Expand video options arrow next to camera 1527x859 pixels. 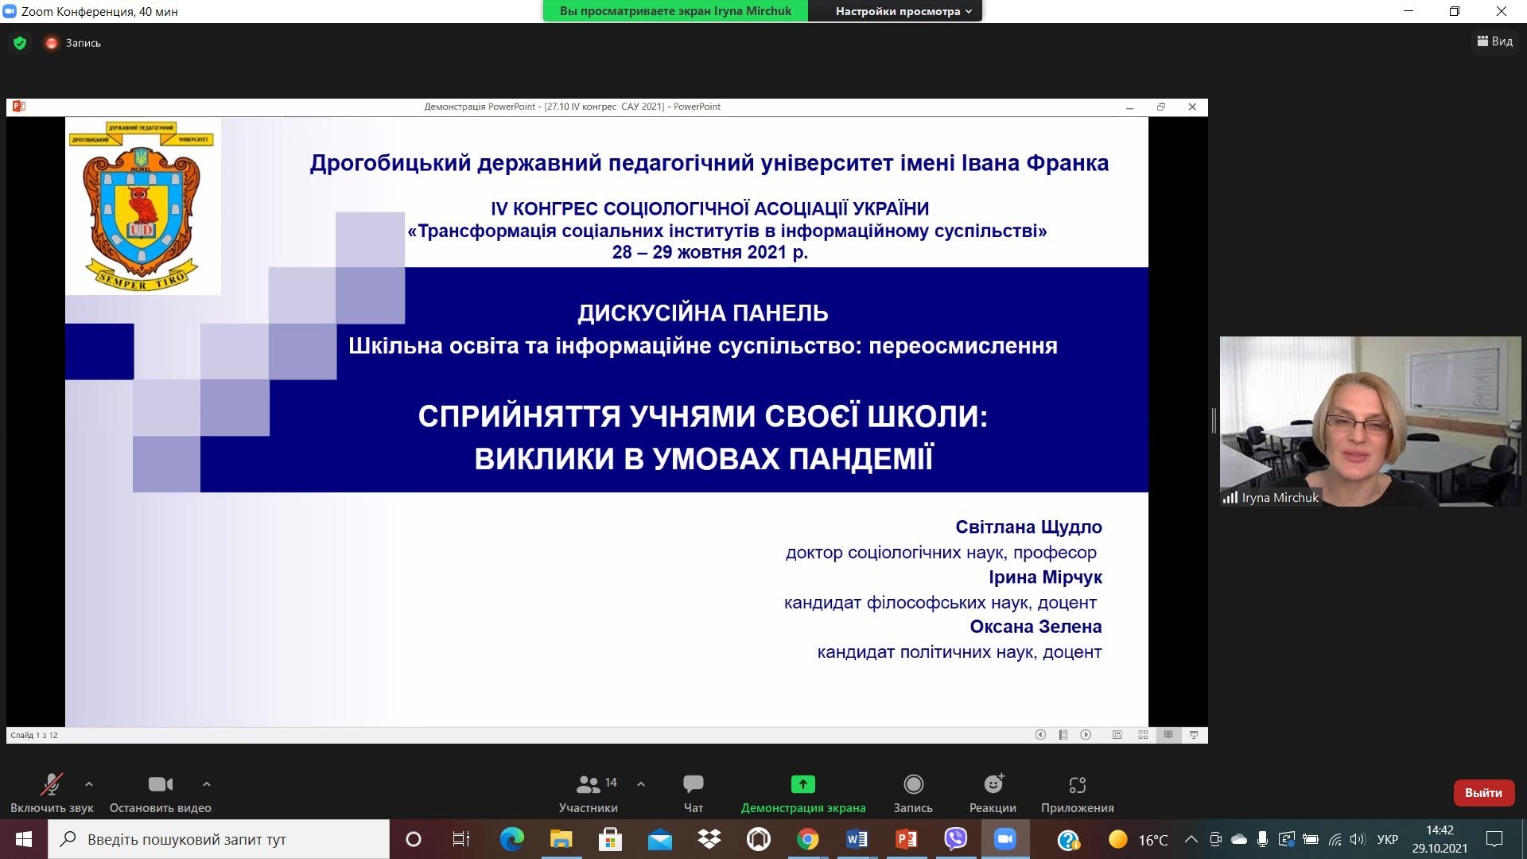[x=207, y=784]
